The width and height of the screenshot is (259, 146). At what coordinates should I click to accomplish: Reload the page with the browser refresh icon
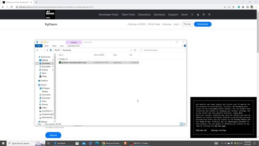12,7
